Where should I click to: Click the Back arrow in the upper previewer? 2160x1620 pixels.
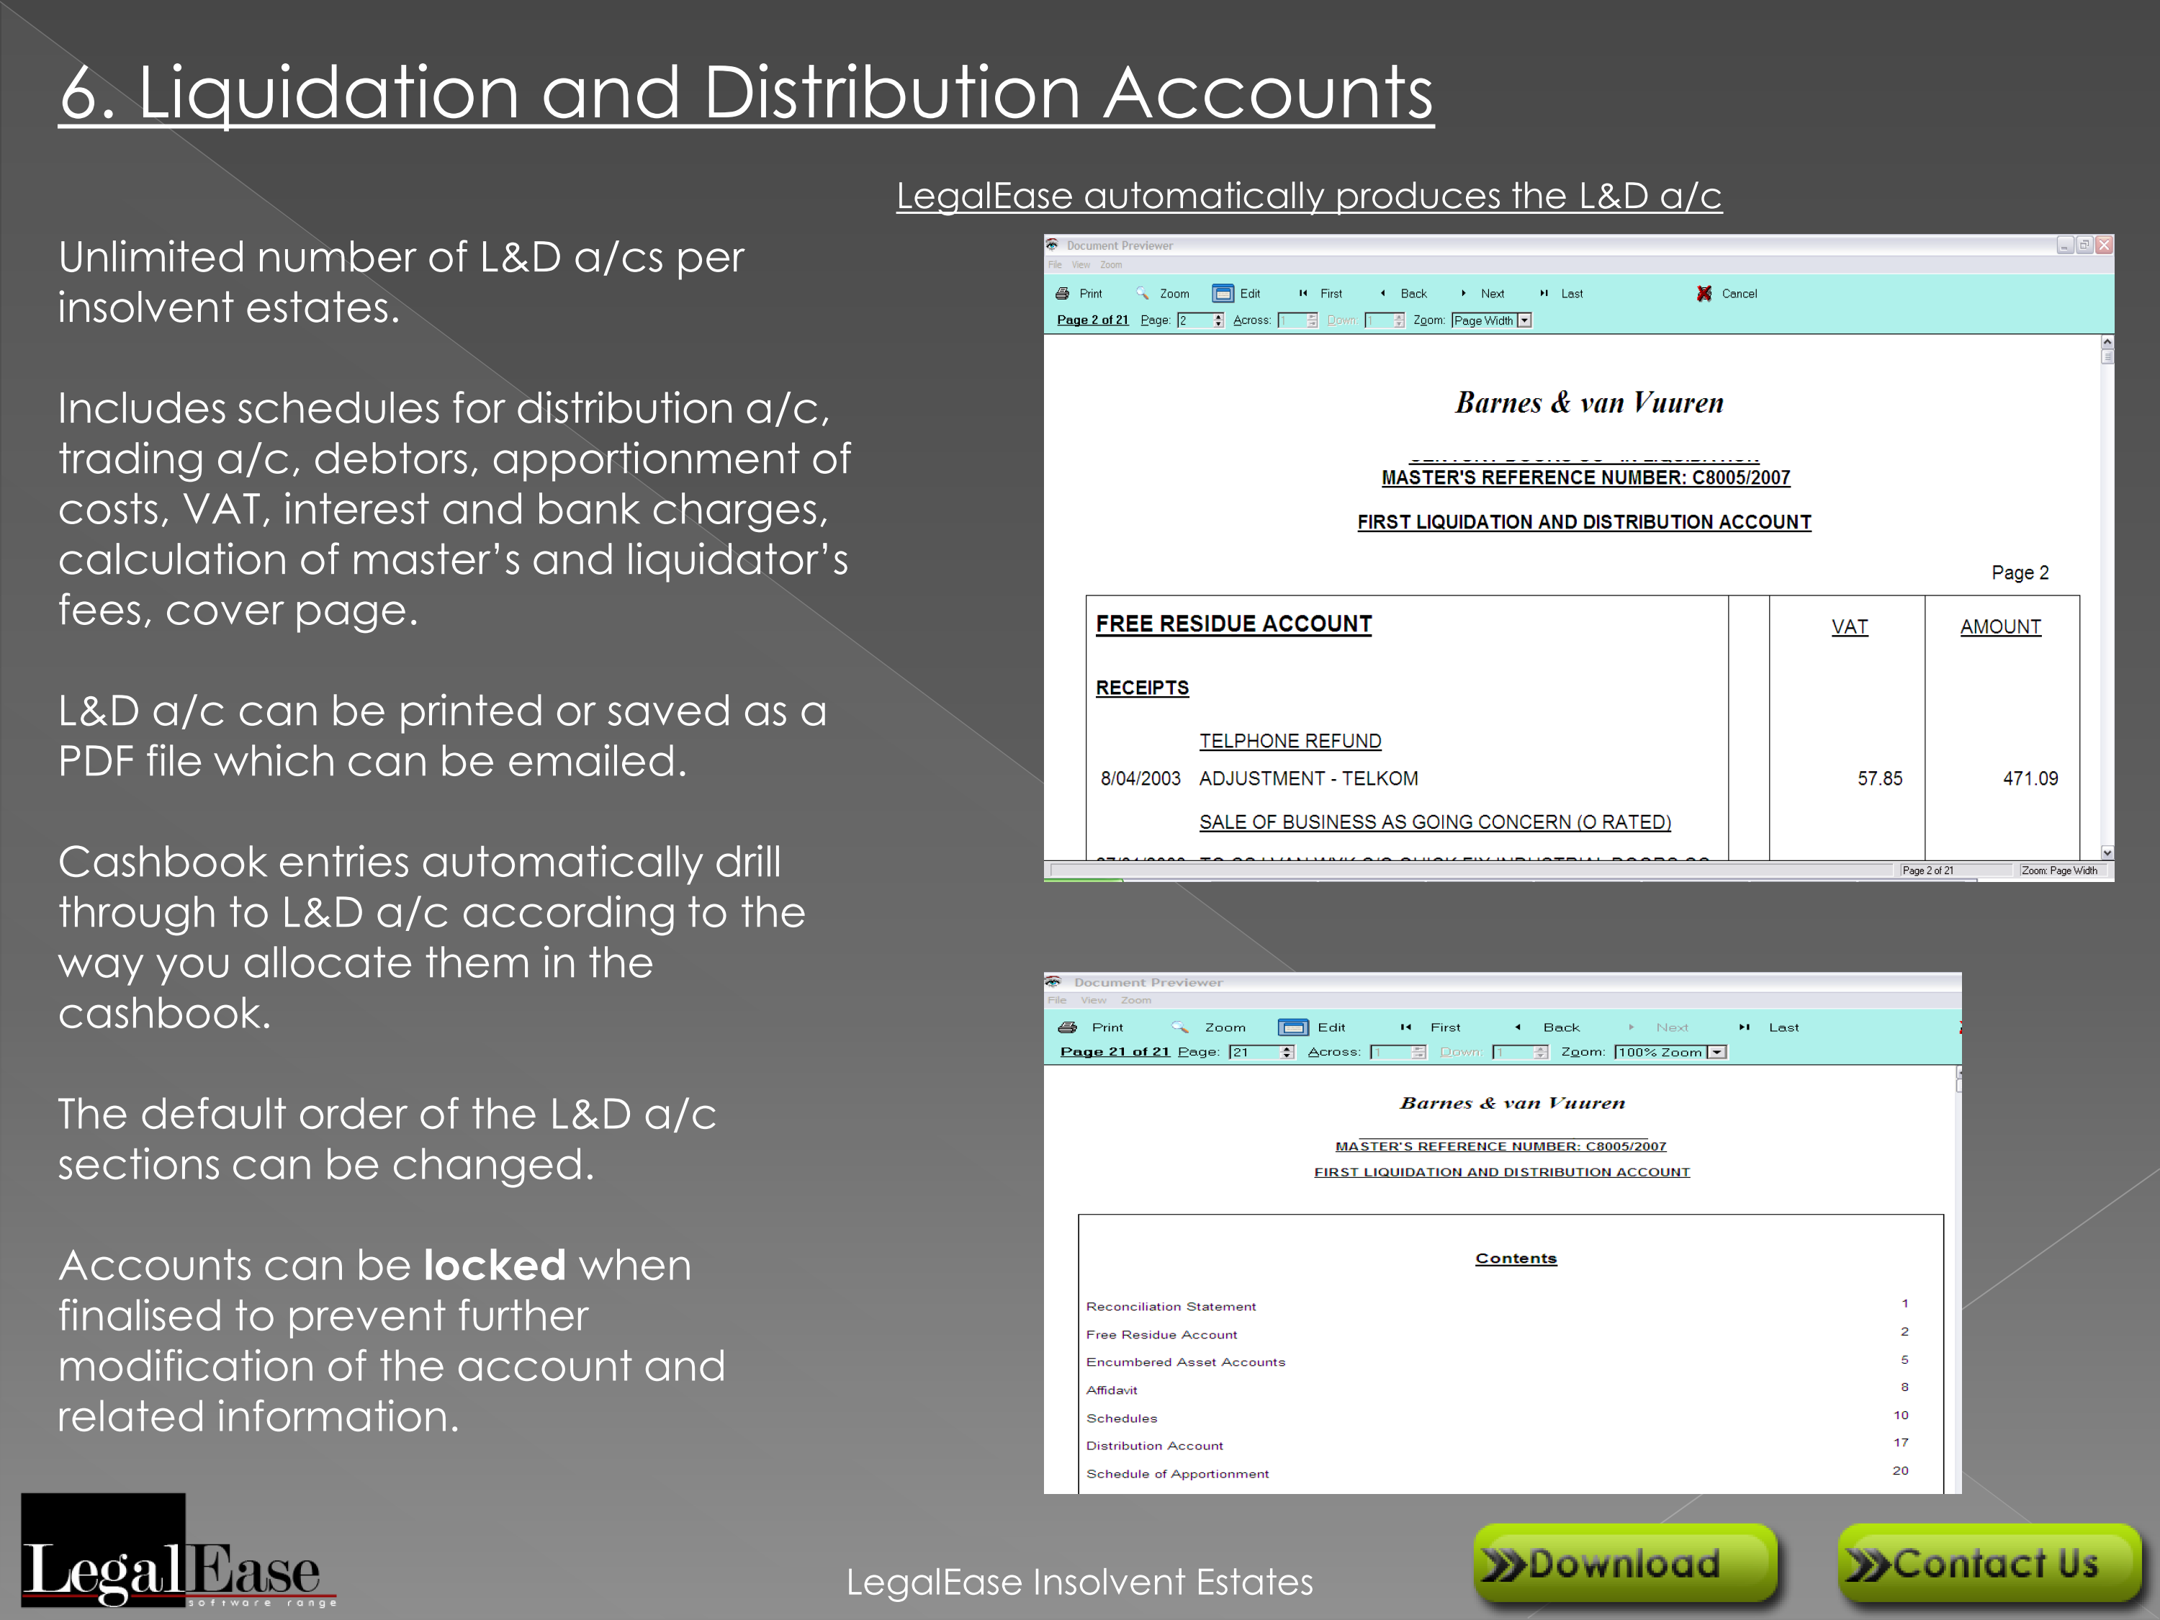coord(1382,293)
